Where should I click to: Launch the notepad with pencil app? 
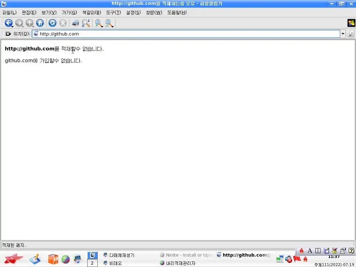(x=35, y=259)
